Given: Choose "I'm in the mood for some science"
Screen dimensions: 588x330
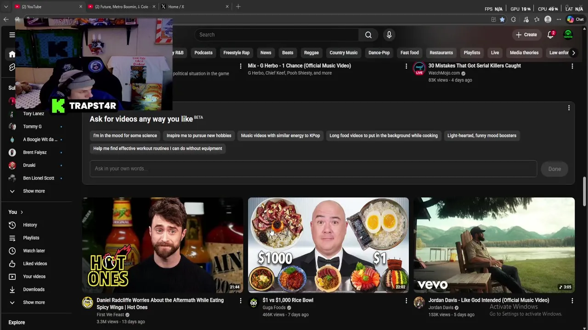Looking at the screenshot, I should point(125,136).
